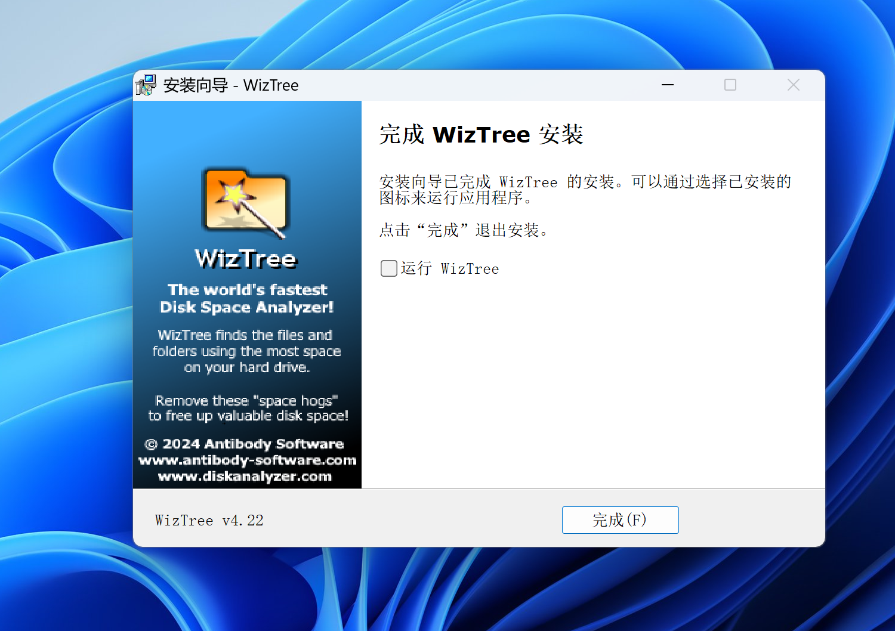Click the large WizTree name under the logo

coord(246,259)
